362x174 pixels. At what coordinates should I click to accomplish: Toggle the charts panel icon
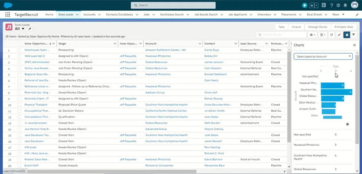(346, 35)
